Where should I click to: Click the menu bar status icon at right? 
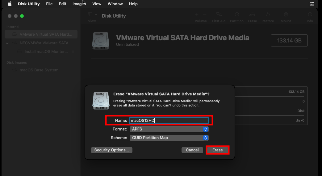click(x=312, y=4)
